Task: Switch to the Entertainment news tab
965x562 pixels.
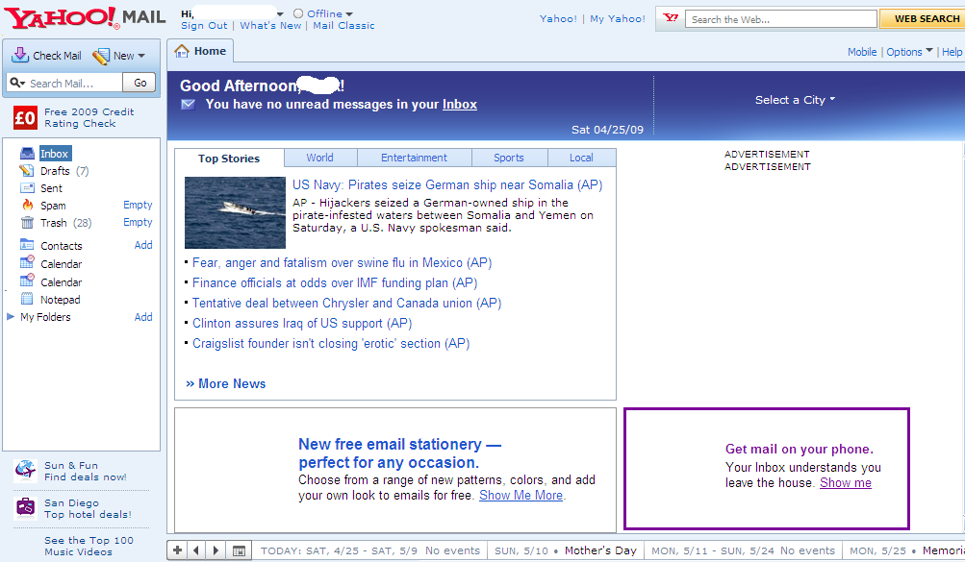Action: [414, 158]
